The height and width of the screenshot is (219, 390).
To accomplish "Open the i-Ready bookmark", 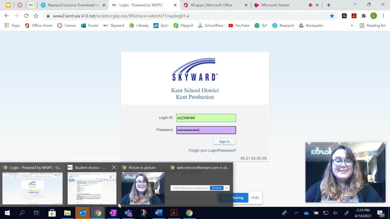I will (139, 26).
